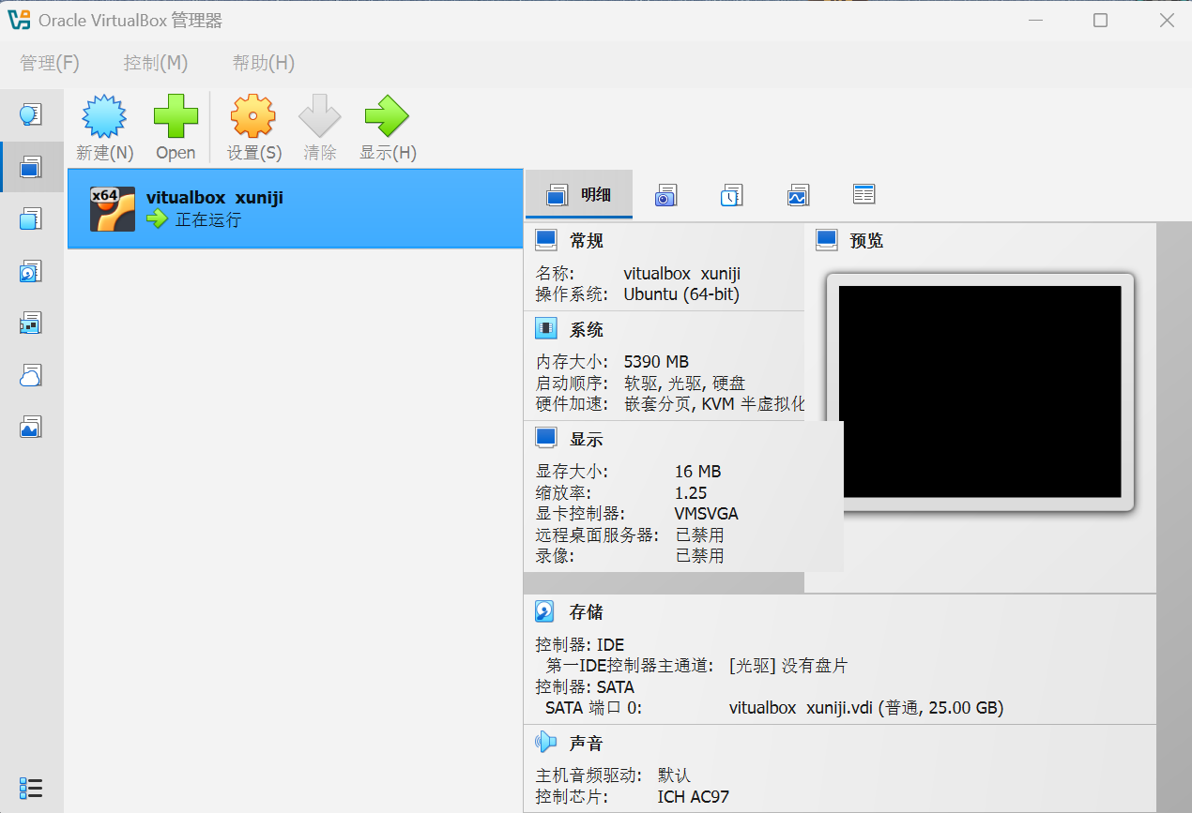This screenshot has width=1192, height=813.
Task: Click the '5390 MB' memory size value
Action: tap(656, 362)
